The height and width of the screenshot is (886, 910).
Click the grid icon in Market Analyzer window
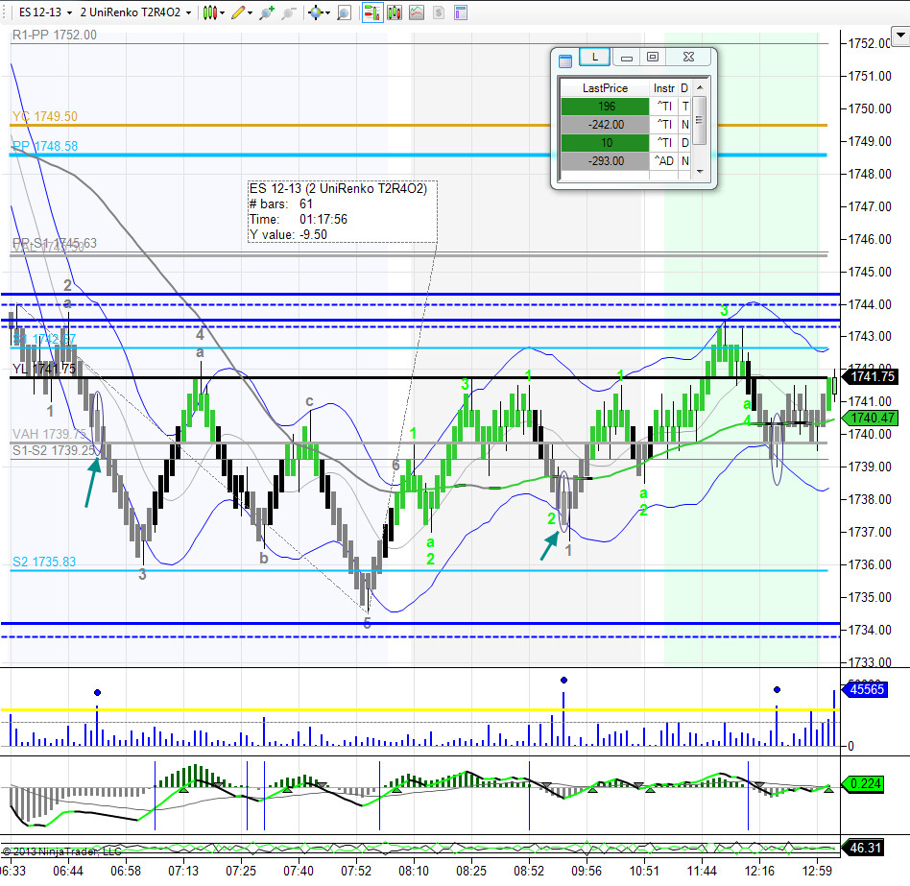point(564,60)
